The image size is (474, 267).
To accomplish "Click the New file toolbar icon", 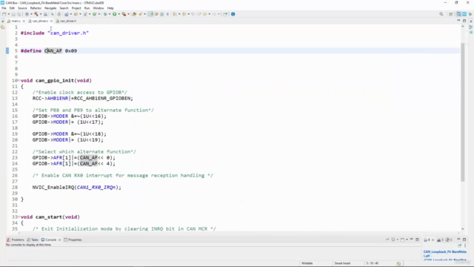I will pos(4,14).
